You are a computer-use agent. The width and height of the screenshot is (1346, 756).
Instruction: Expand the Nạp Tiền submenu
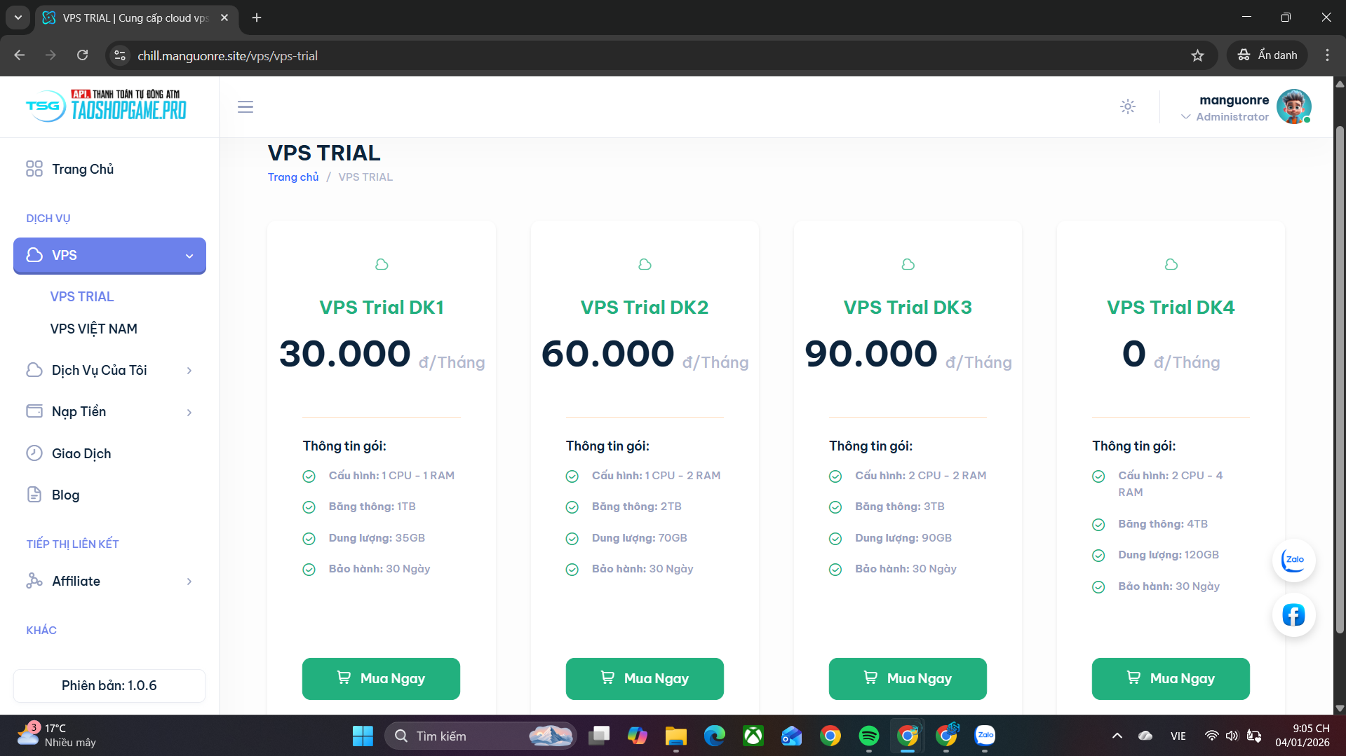[109, 412]
